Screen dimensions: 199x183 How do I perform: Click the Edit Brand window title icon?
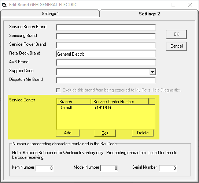pos(4,5)
